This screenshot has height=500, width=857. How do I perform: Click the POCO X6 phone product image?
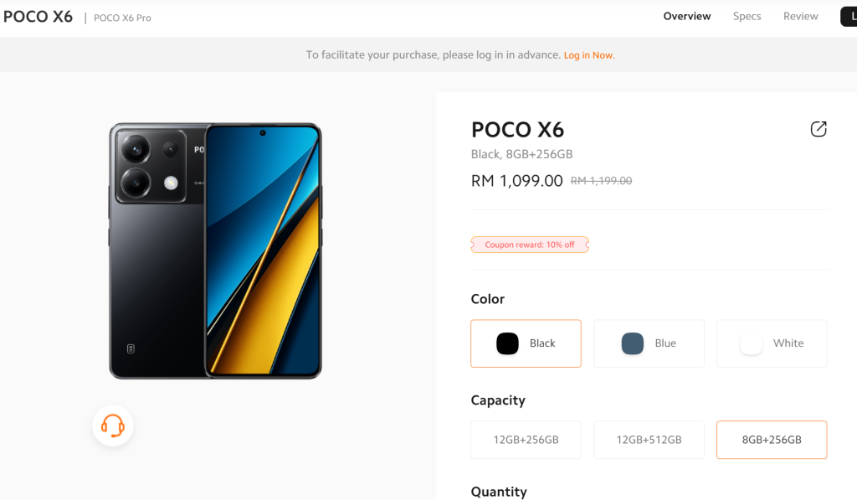point(215,250)
